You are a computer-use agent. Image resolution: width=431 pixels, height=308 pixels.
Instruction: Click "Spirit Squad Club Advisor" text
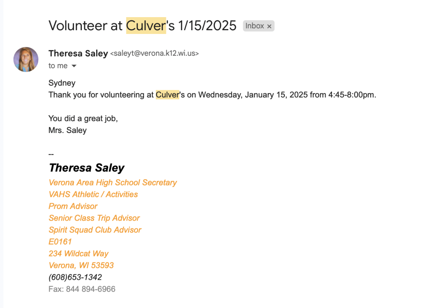tap(95, 230)
